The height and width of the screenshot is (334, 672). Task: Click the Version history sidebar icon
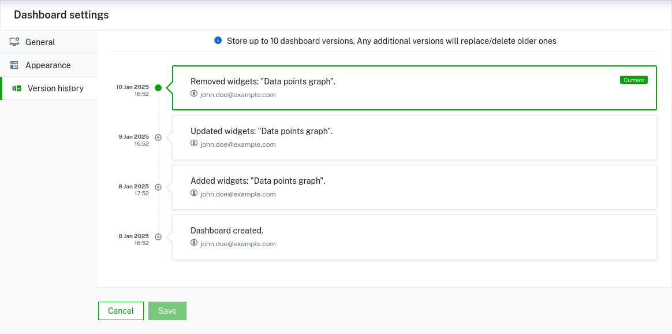(17, 88)
